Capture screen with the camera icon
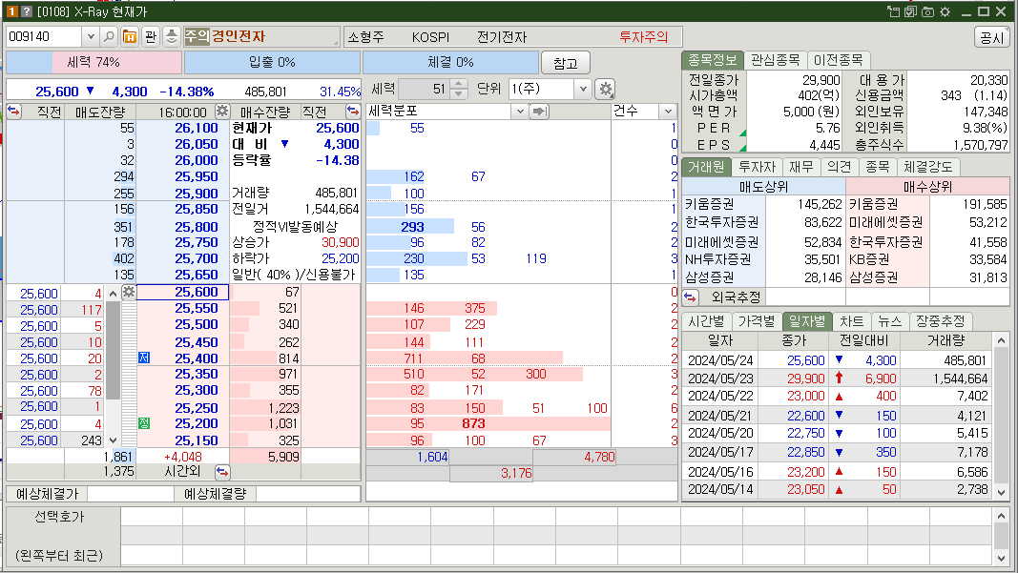This screenshot has height=573, width=1018. tap(927, 11)
